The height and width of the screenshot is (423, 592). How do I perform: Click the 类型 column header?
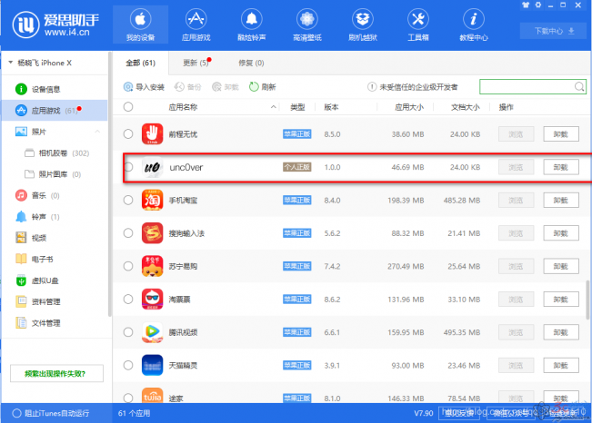(297, 107)
